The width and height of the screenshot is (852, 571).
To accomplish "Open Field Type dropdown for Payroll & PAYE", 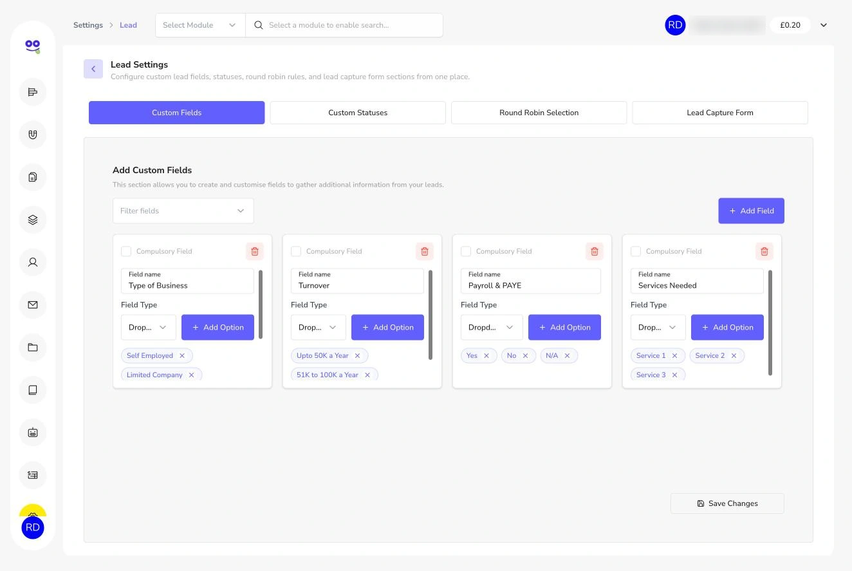I will (x=492, y=327).
